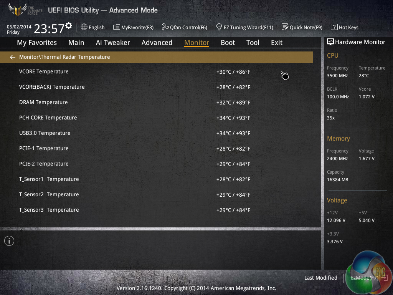Click the back arrow in Thermal Radar header
The width and height of the screenshot is (393, 295).
[x=13, y=57]
